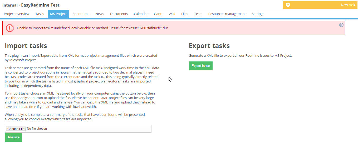Click the Analyze button
This screenshot has height=151, width=358.
pyautogui.click(x=13, y=137)
